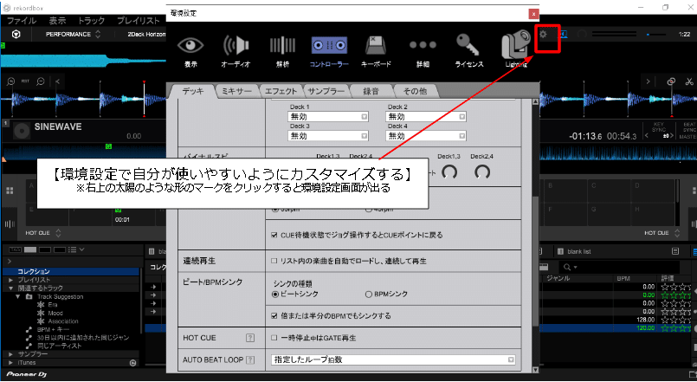Click the RST waveform zoom reset button
The width and height of the screenshot is (697, 382).
(25, 81)
